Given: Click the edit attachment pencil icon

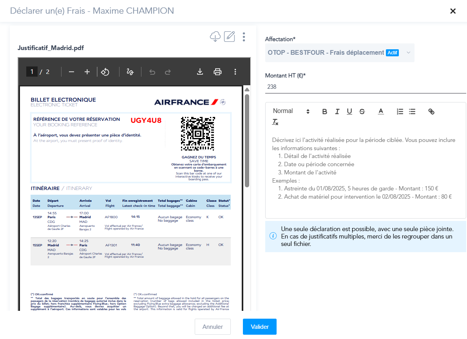Looking at the screenshot, I should tap(229, 37).
